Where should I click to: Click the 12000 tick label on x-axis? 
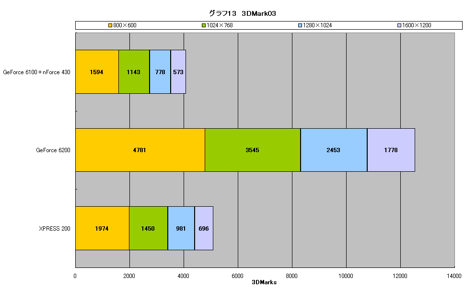[x=400, y=276]
